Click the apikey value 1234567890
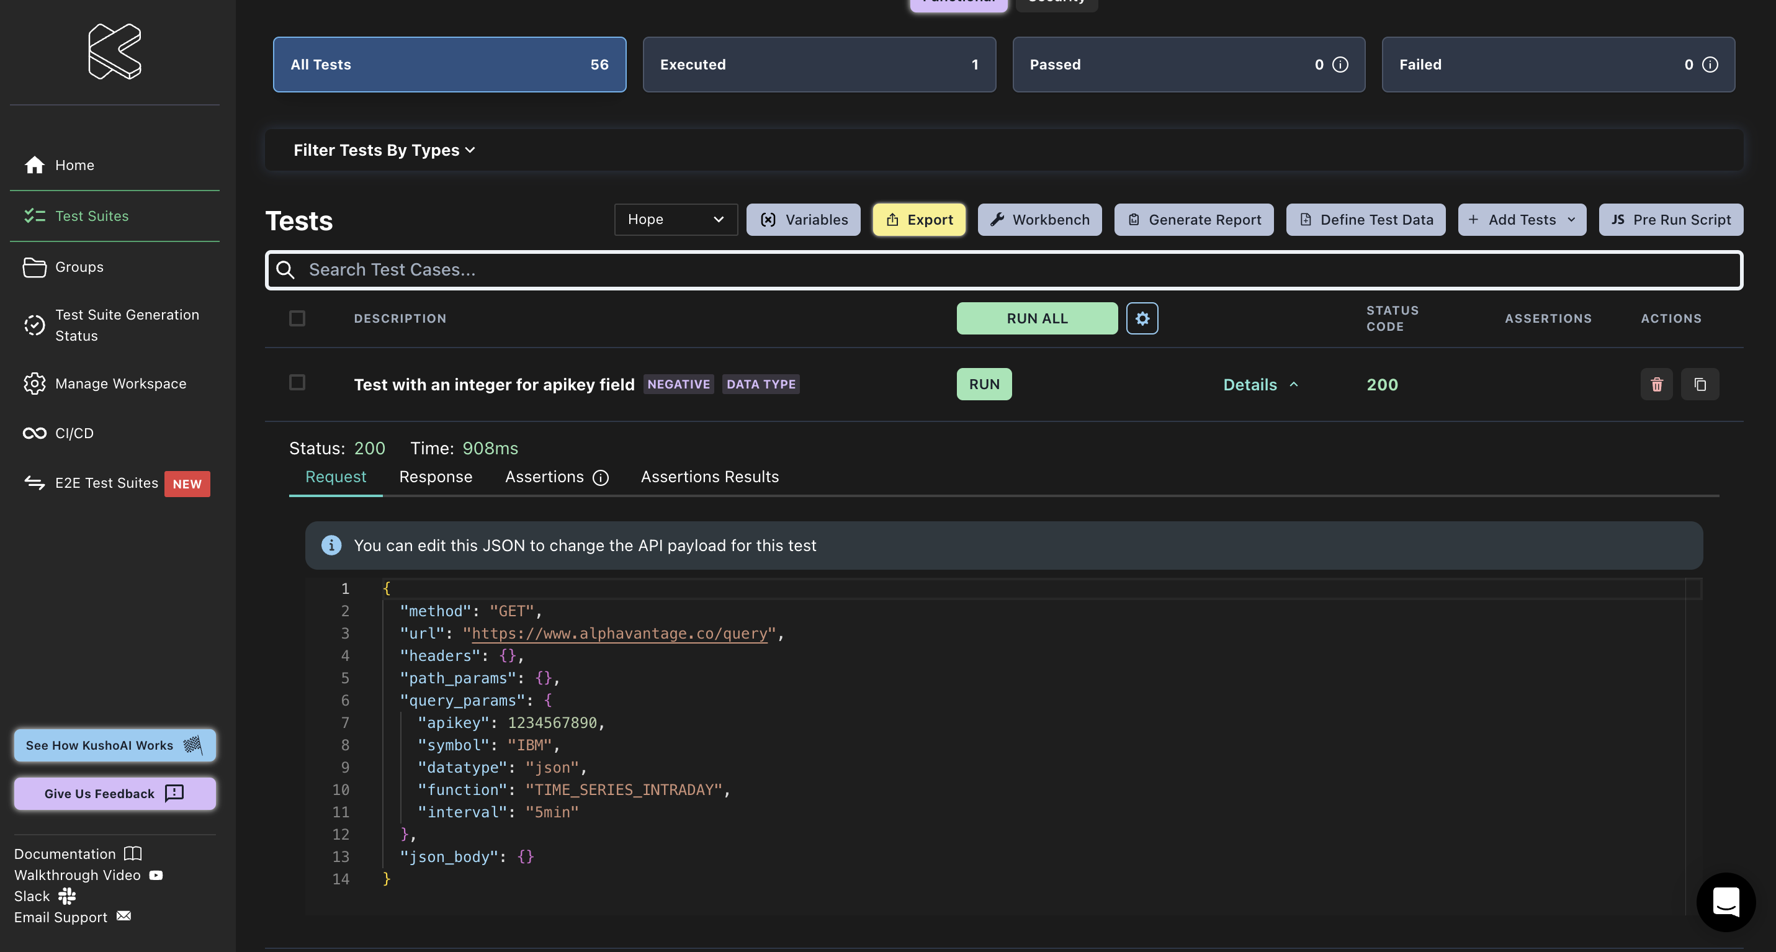Screen dimensions: 1776x952 552,723
